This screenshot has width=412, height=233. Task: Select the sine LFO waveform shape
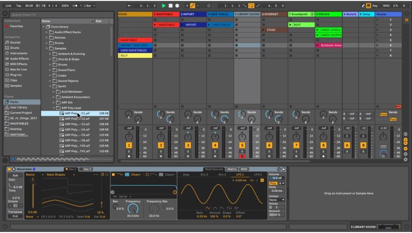[x=208, y=208]
